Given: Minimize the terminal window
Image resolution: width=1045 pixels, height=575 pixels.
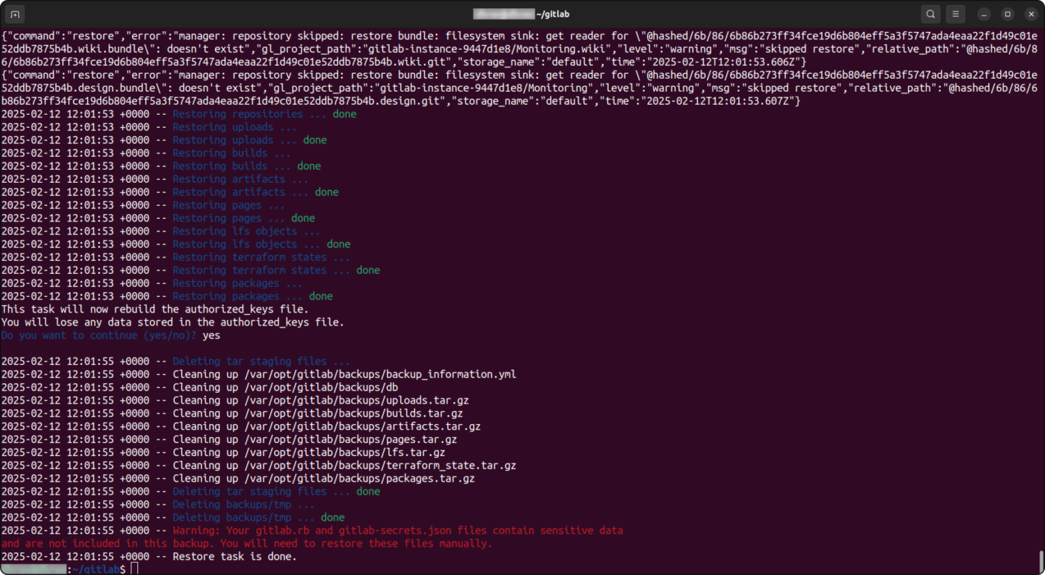Looking at the screenshot, I should pos(984,14).
